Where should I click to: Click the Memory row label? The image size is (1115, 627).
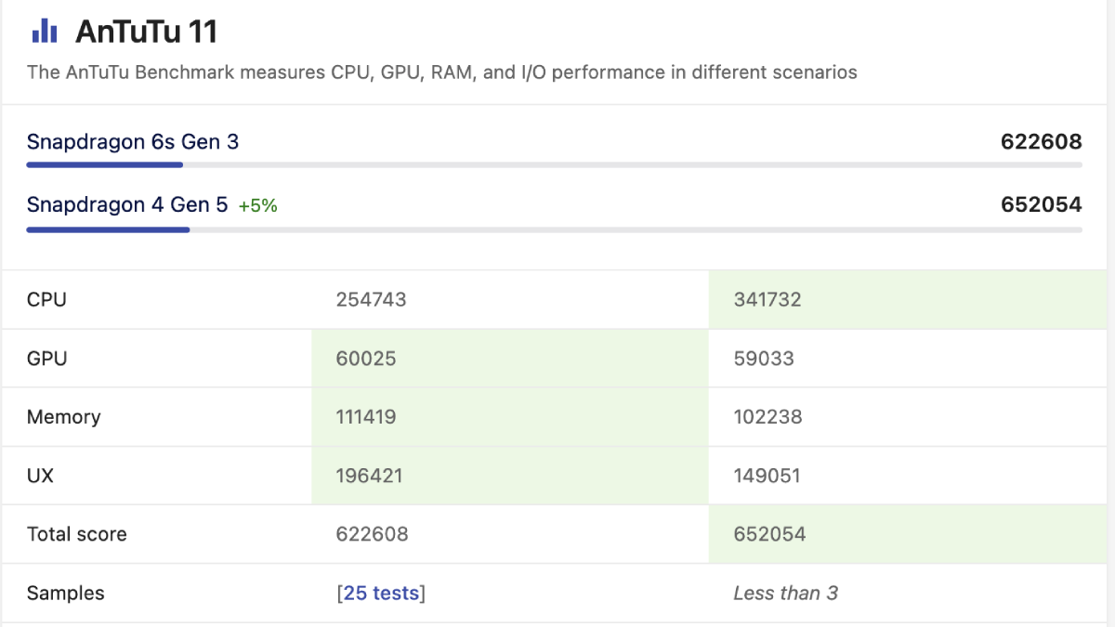(63, 417)
